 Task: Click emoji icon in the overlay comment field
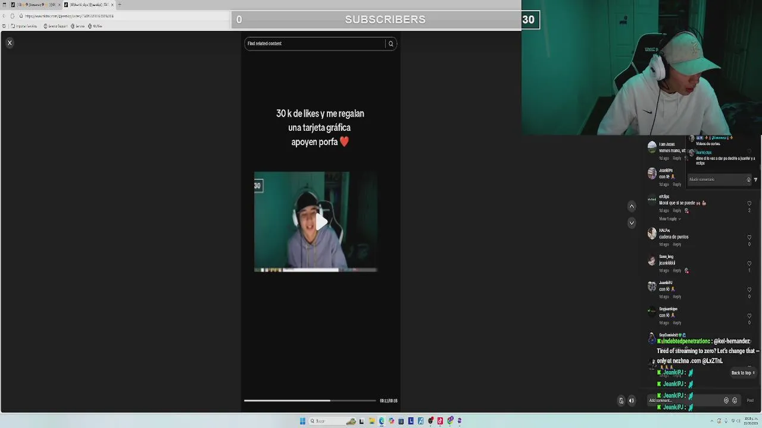748,180
